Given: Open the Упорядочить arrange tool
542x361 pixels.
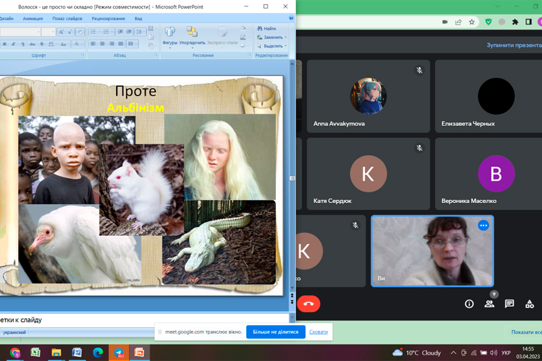Looking at the screenshot, I should coord(192,35).
